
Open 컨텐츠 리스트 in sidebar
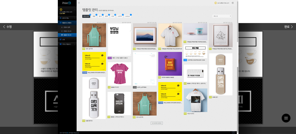point(67,31)
